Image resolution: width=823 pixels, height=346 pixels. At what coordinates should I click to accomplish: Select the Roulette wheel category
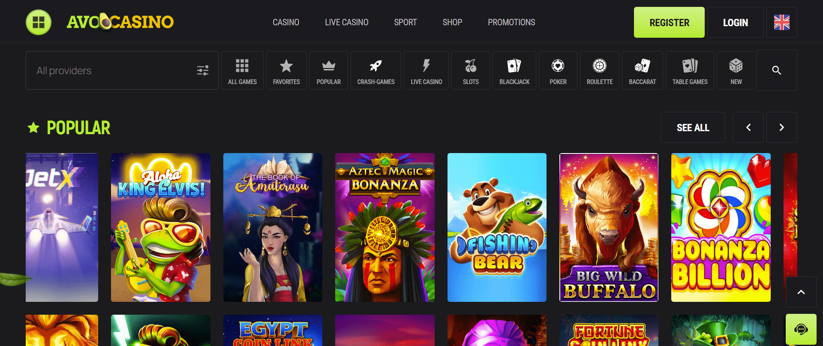(x=599, y=71)
